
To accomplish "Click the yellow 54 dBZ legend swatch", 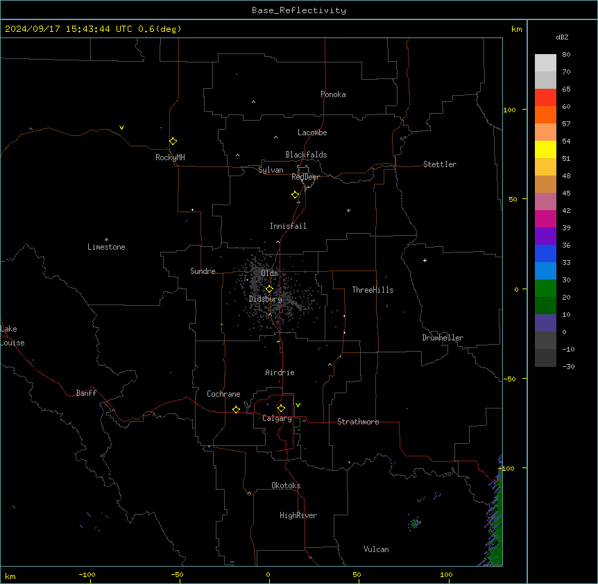I will point(545,149).
